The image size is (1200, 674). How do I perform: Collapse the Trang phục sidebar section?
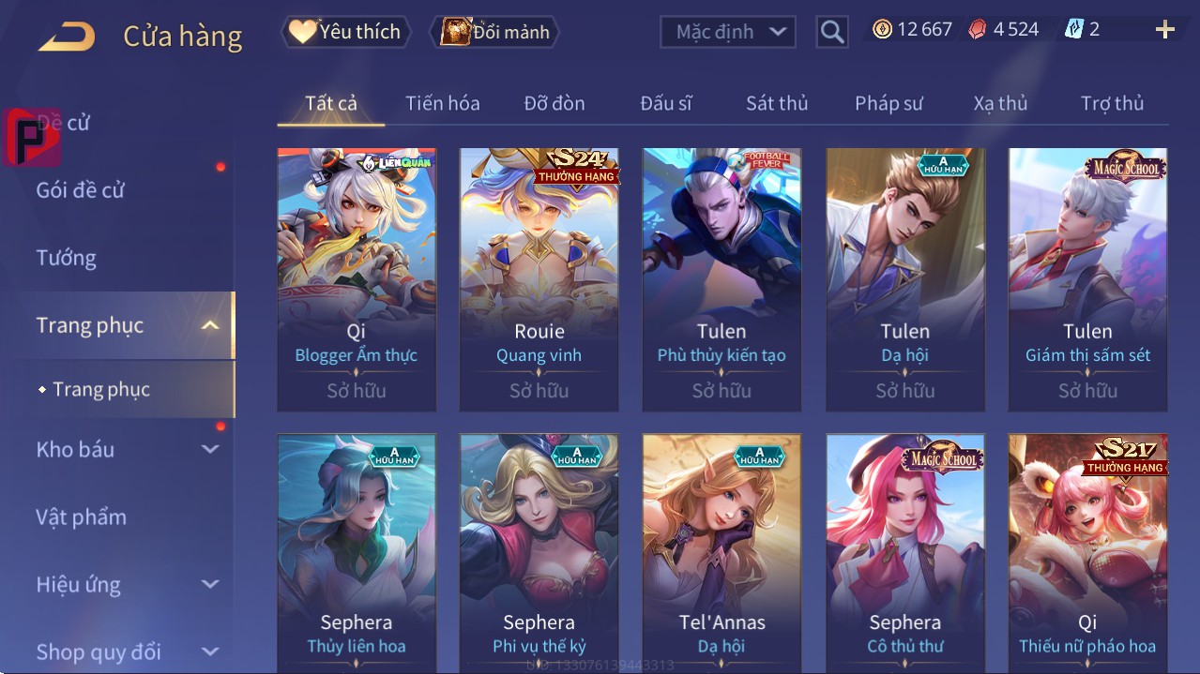click(x=210, y=325)
